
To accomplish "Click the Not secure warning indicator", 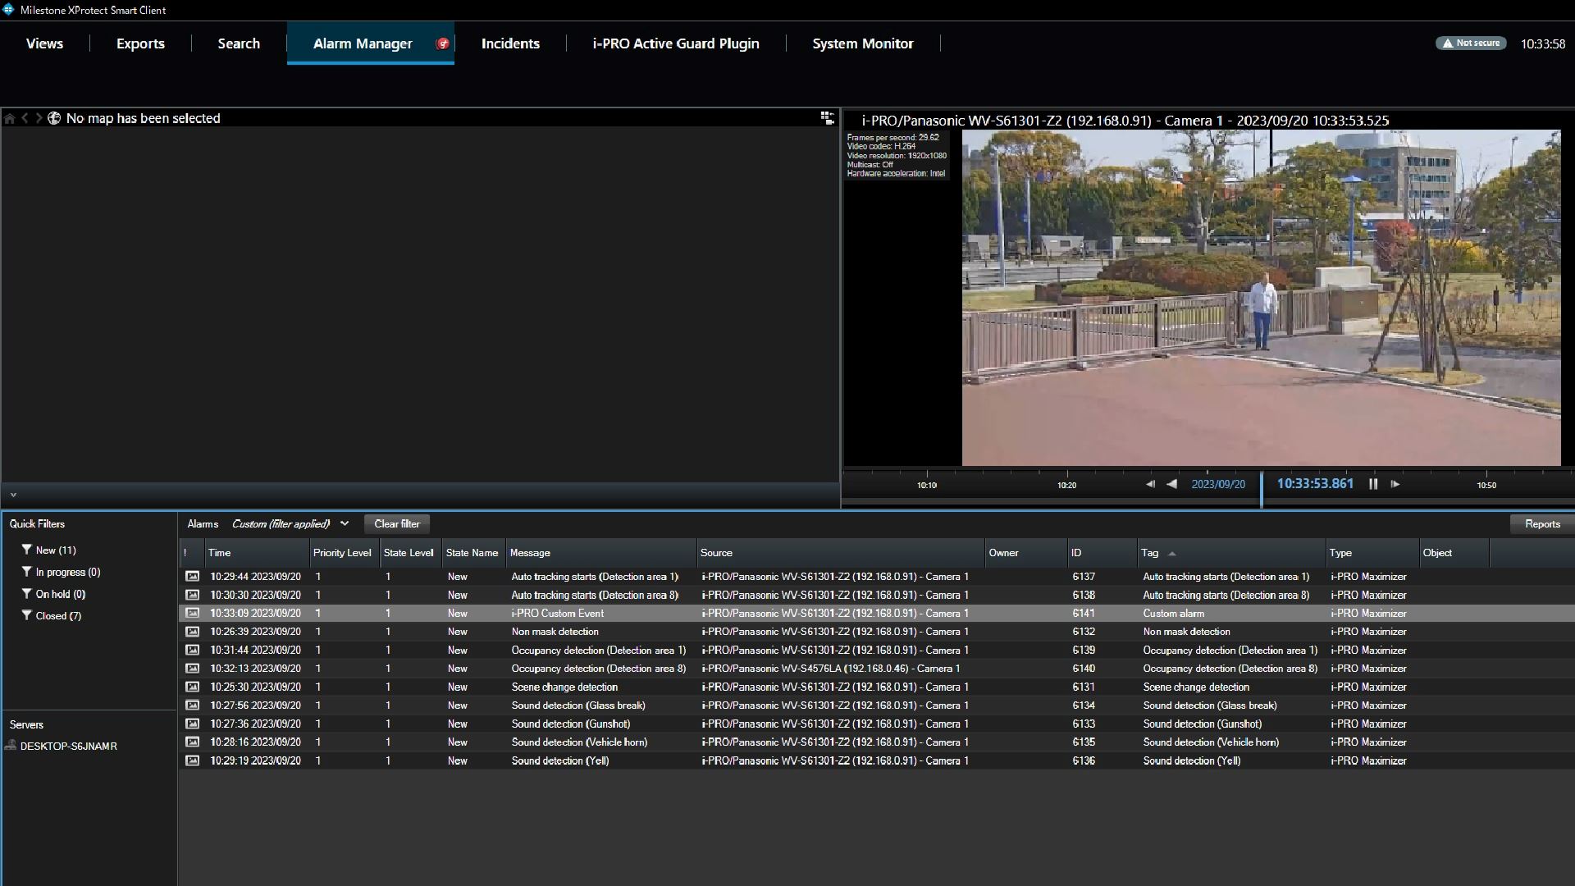I will coord(1471,43).
